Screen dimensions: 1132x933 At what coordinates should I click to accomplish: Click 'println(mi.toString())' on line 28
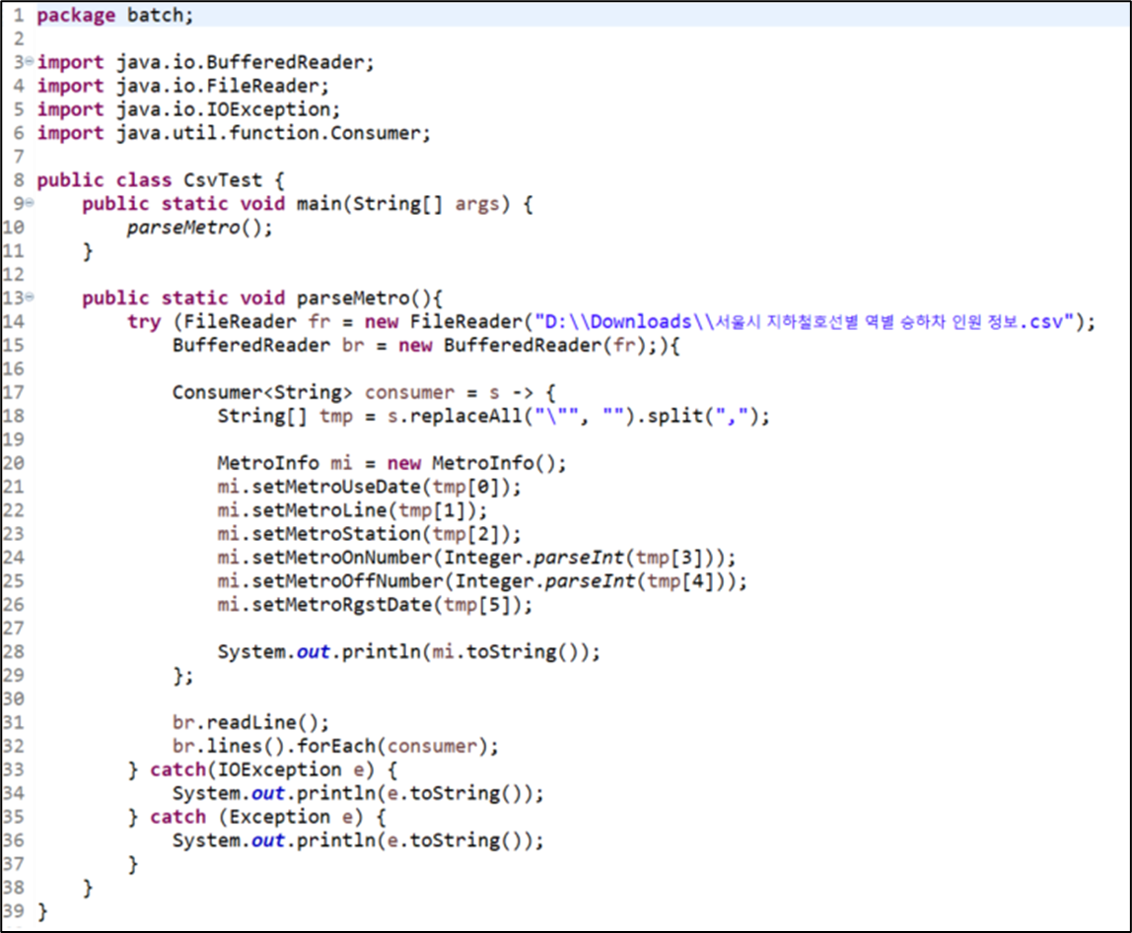464,652
